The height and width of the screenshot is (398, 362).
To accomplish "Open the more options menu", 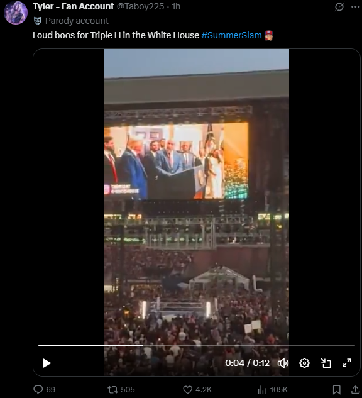I will click(x=356, y=6).
